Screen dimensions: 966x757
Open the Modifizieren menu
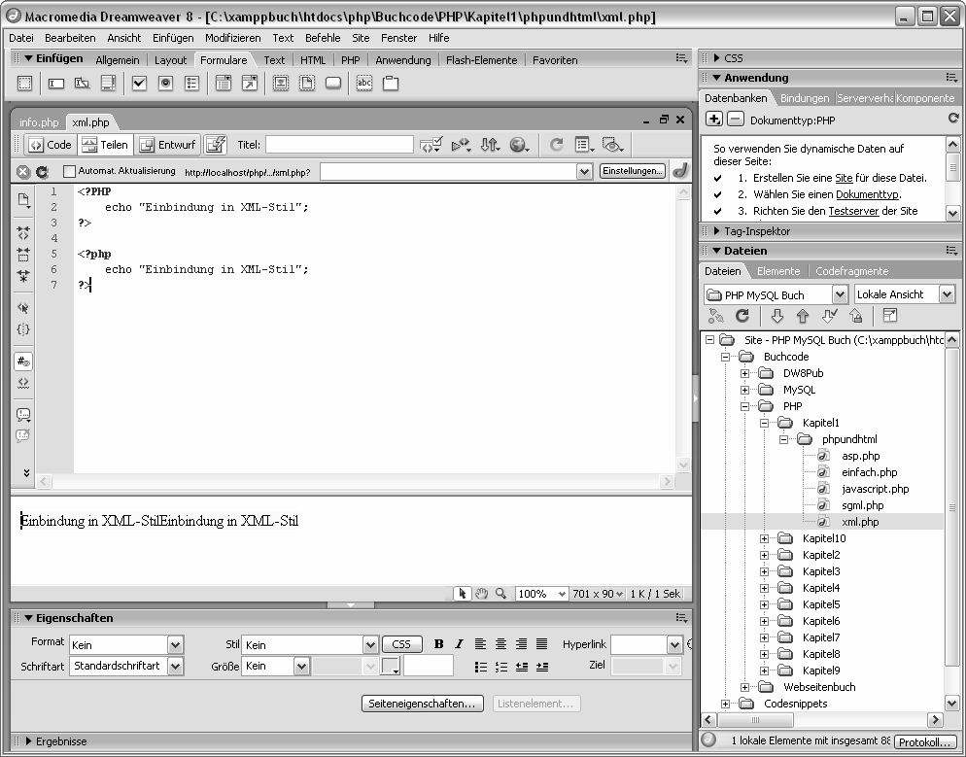pyautogui.click(x=232, y=38)
